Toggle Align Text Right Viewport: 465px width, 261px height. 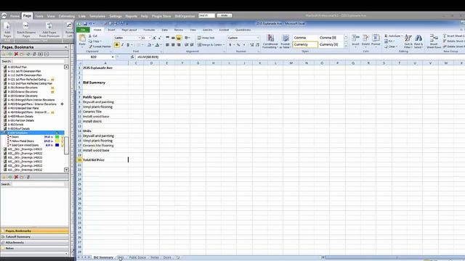click(x=179, y=45)
